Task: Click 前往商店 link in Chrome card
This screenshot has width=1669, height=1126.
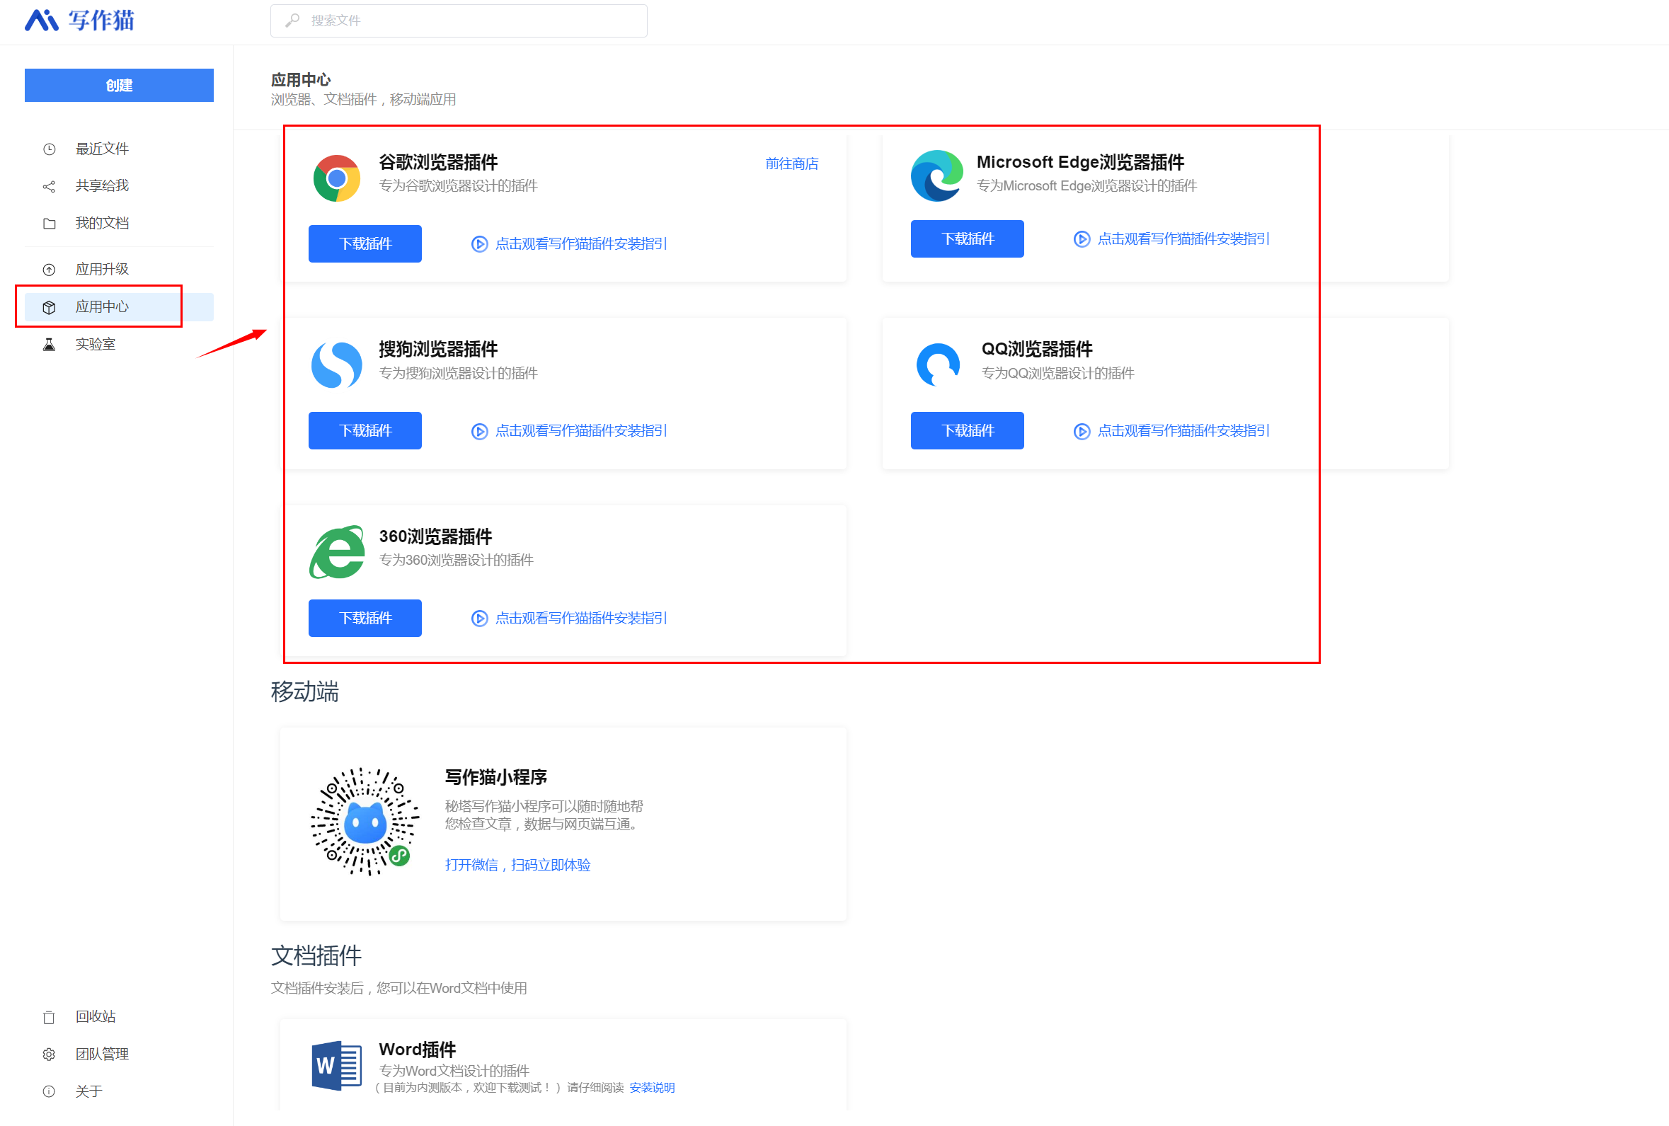Action: (x=791, y=163)
